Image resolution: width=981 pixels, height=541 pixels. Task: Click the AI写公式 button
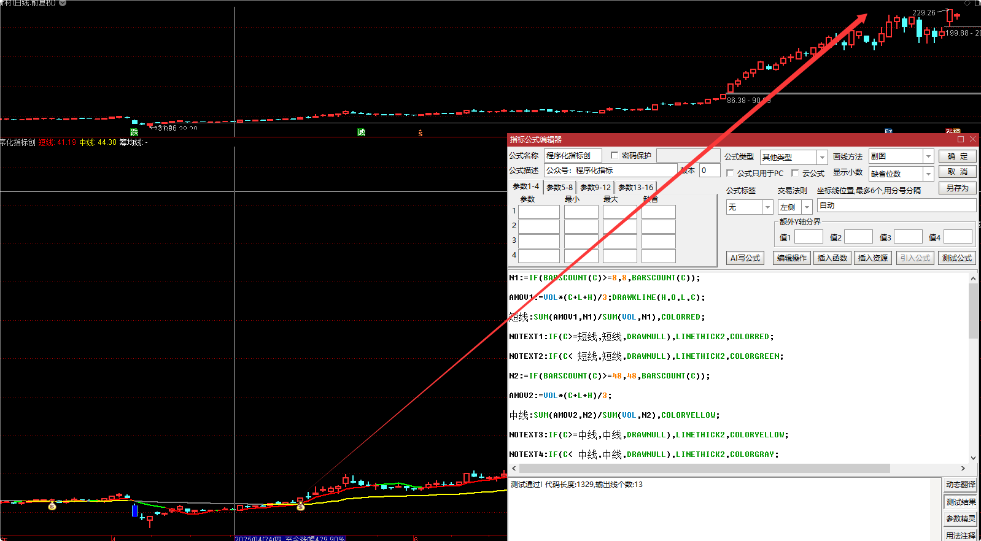point(745,258)
